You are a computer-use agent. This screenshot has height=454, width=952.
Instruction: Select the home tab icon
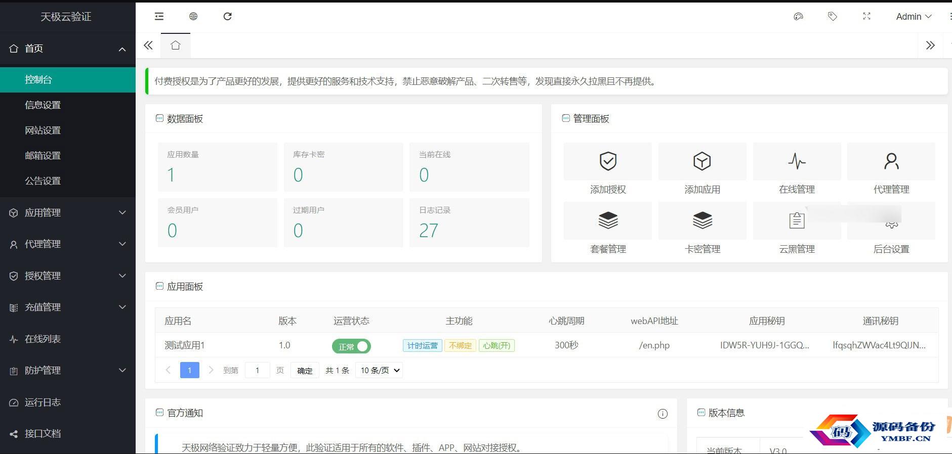coord(176,46)
